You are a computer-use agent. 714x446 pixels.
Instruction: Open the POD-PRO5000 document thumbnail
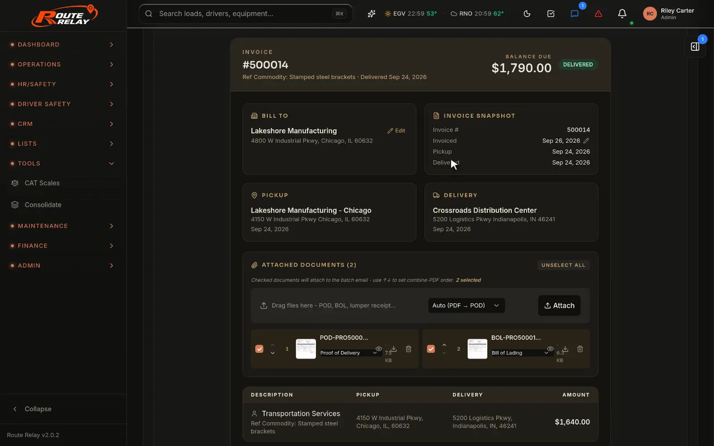tap(306, 349)
